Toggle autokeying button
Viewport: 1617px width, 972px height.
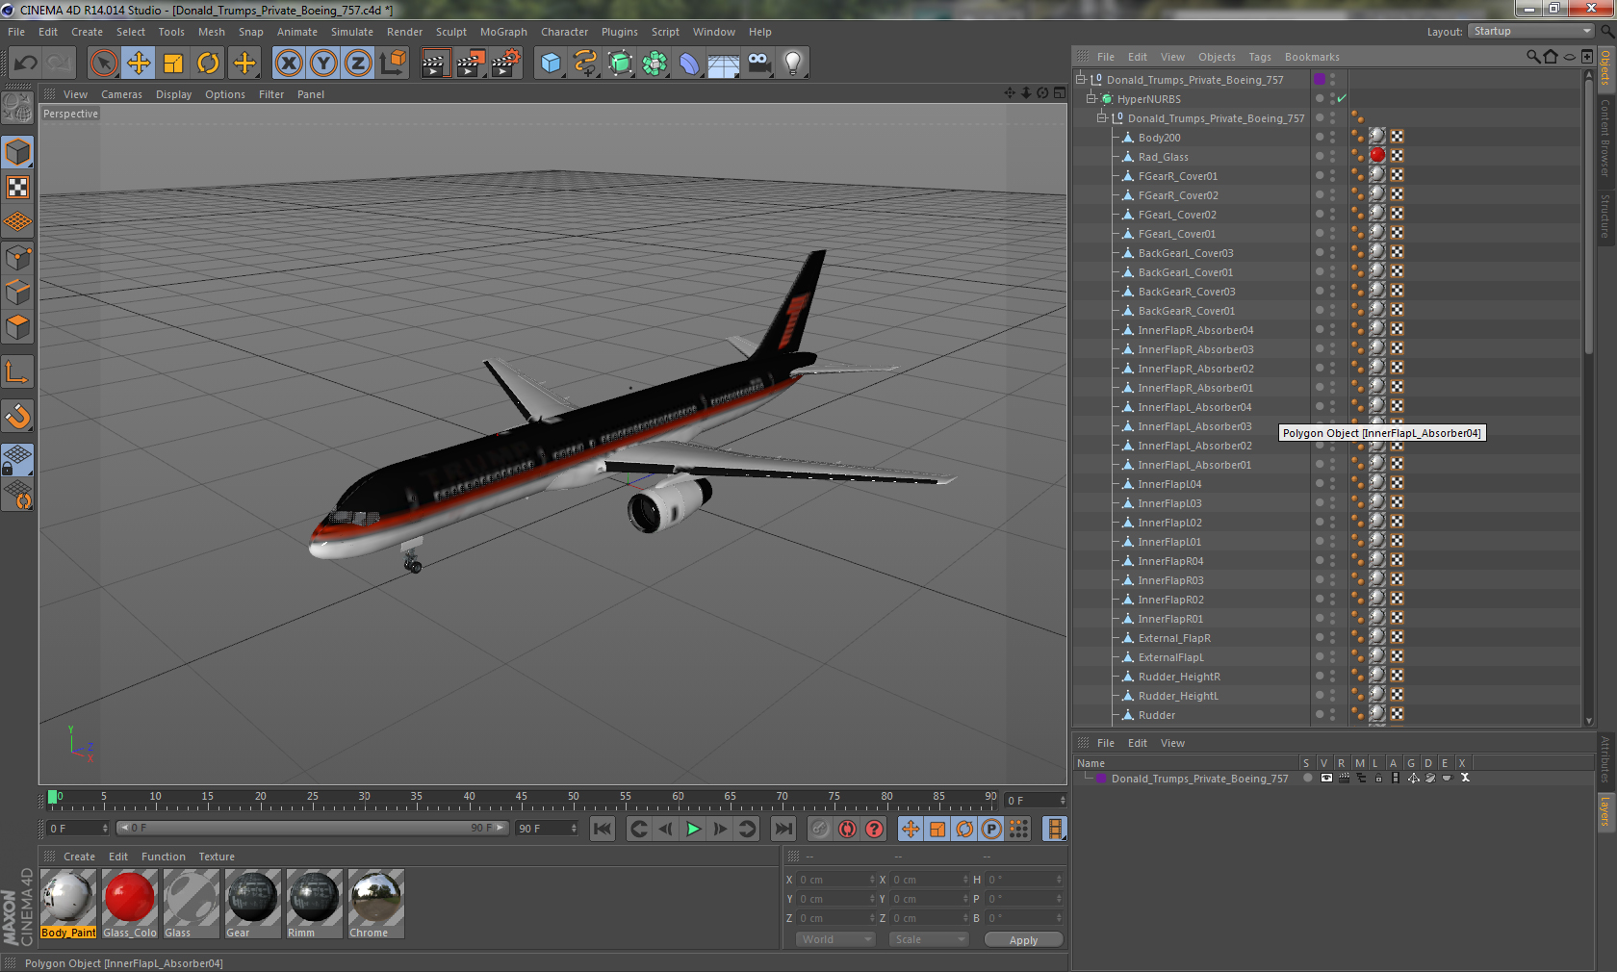tap(847, 829)
